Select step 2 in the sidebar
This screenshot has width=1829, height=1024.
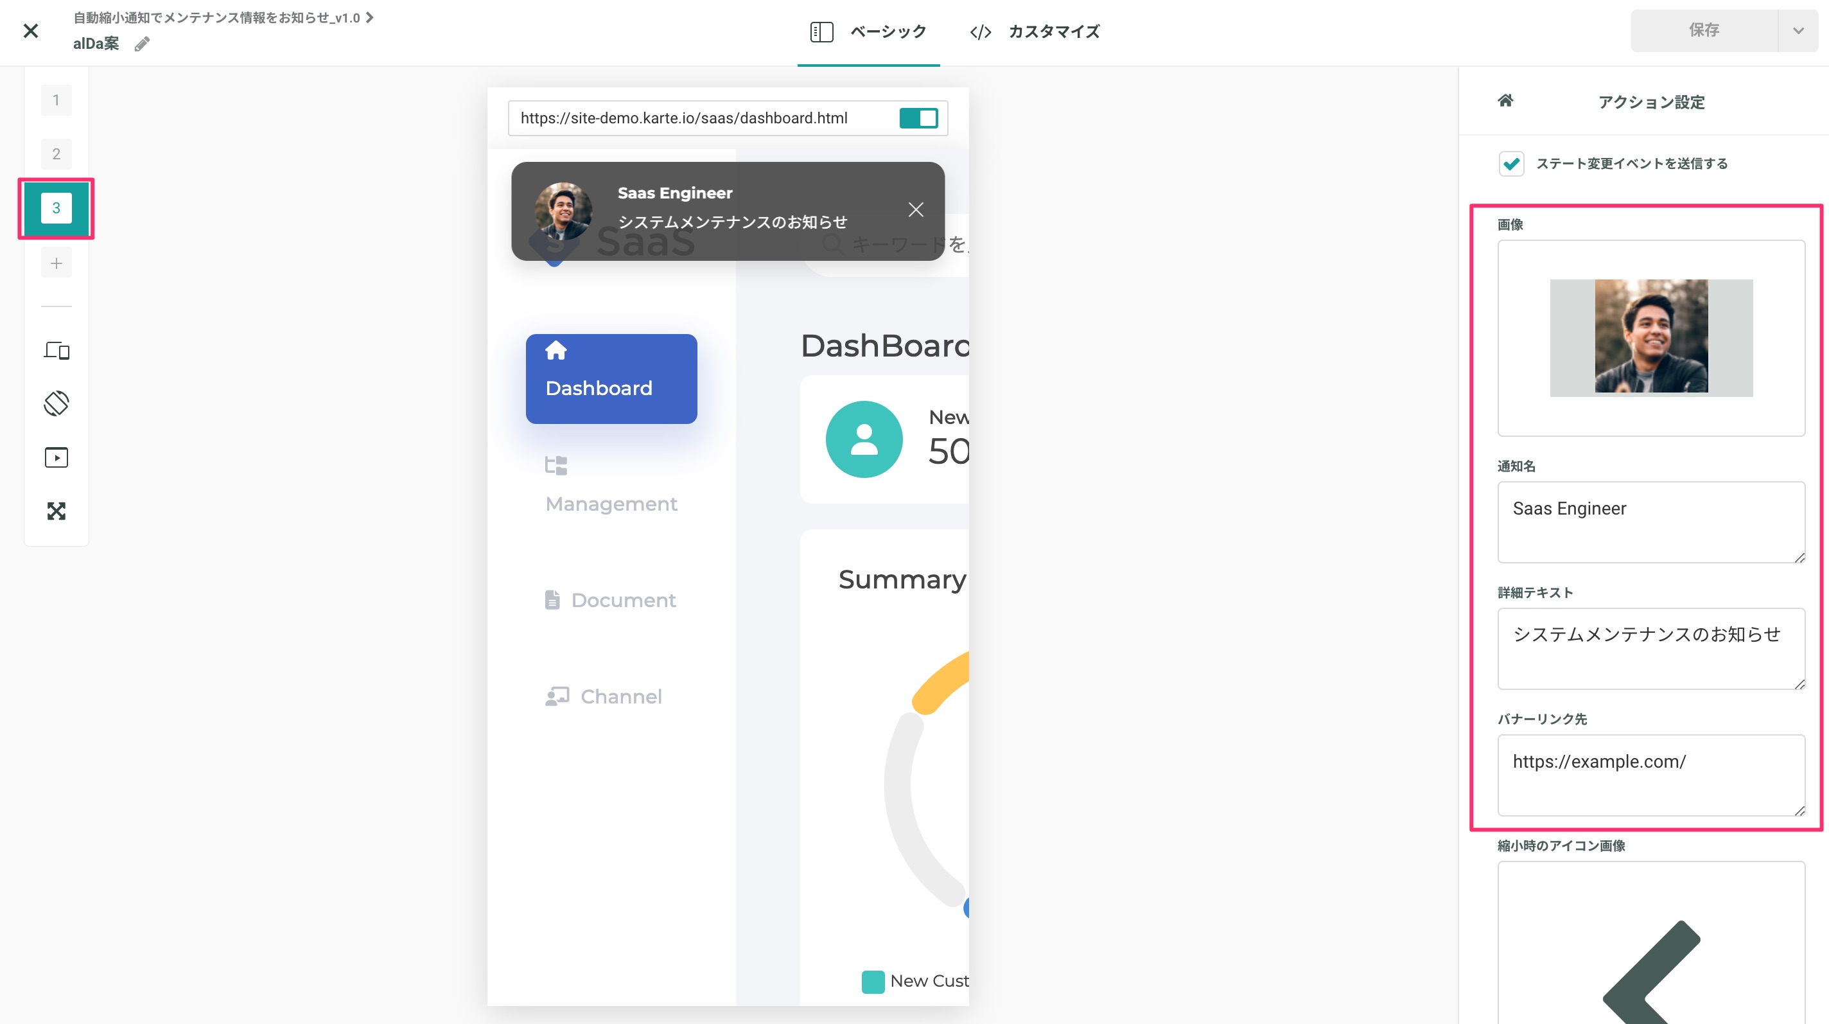click(x=57, y=154)
